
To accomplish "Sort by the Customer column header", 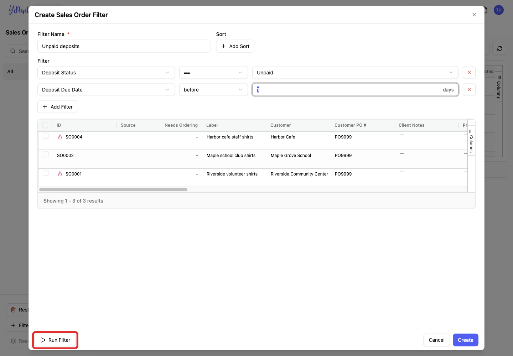I will [x=281, y=125].
